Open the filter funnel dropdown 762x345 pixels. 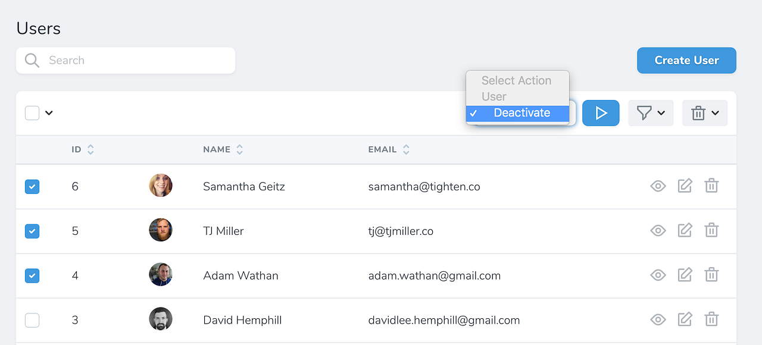[x=651, y=112]
